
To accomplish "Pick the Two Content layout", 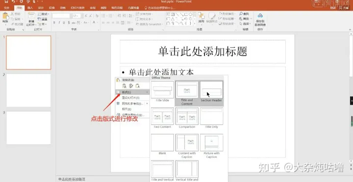I will 162,118.
